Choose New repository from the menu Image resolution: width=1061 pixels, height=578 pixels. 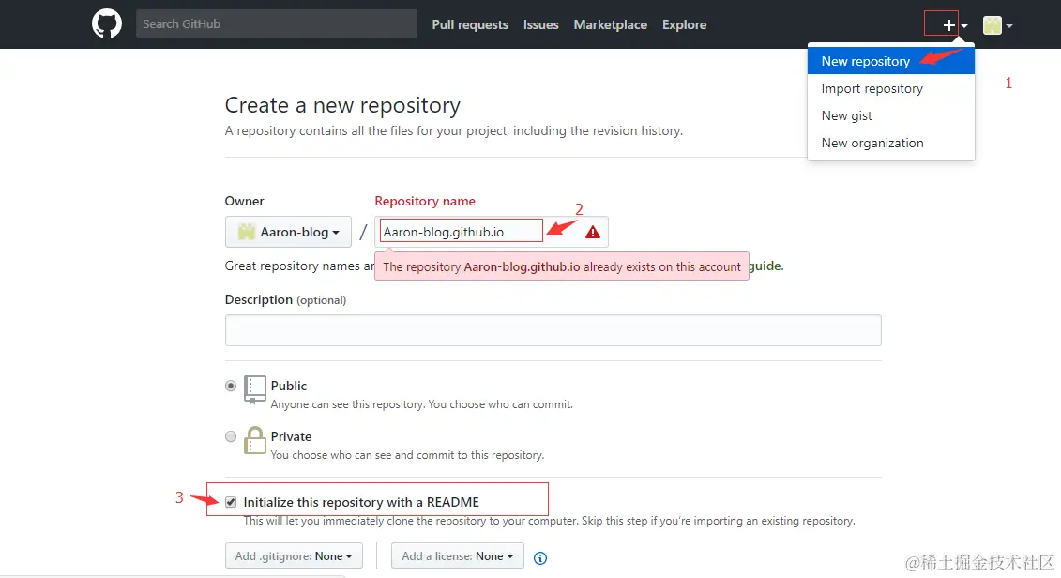(890, 61)
